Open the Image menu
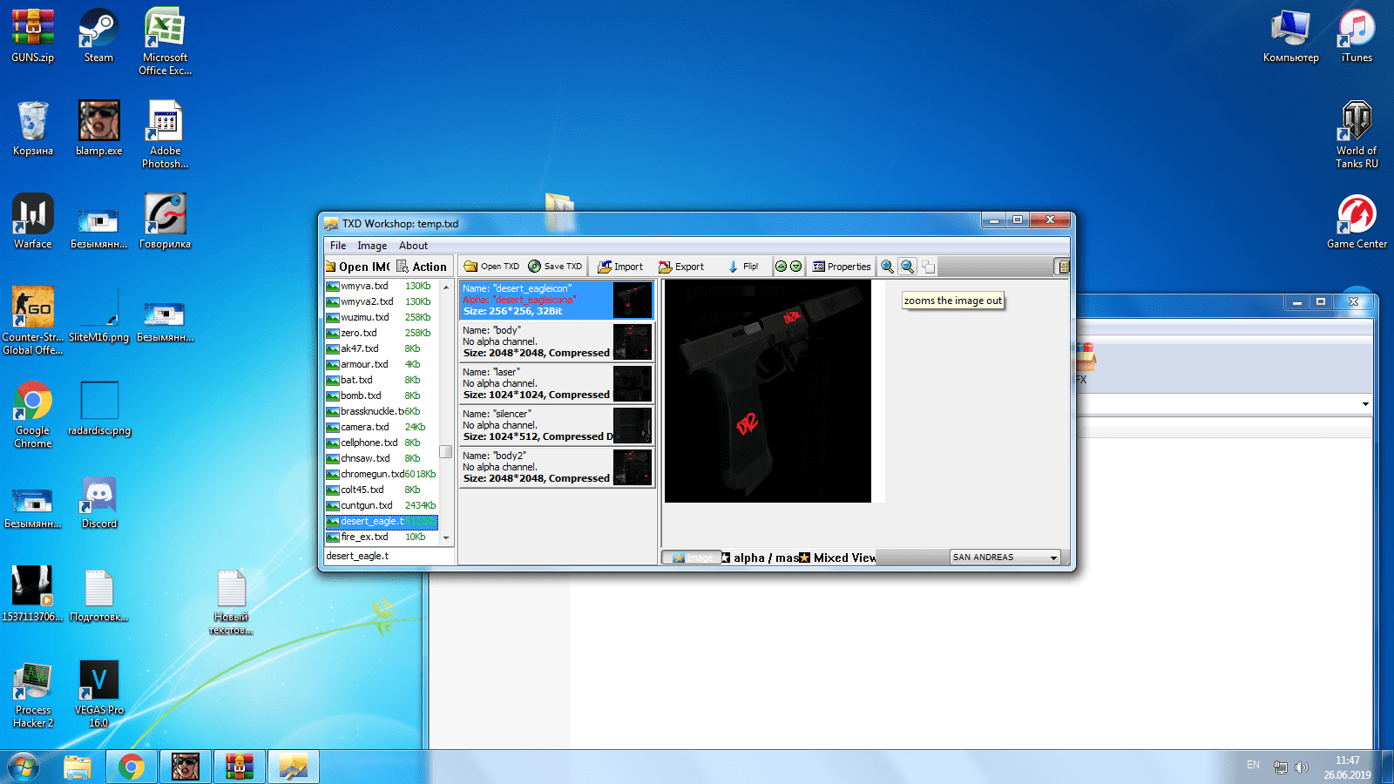This screenshot has height=784, width=1394. point(372,246)
